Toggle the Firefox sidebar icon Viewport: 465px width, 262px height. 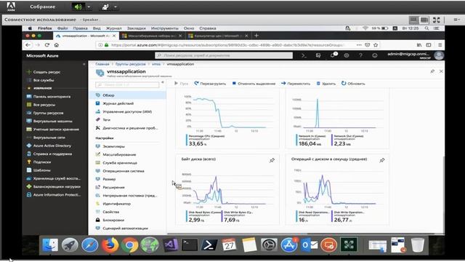point(429,45)
